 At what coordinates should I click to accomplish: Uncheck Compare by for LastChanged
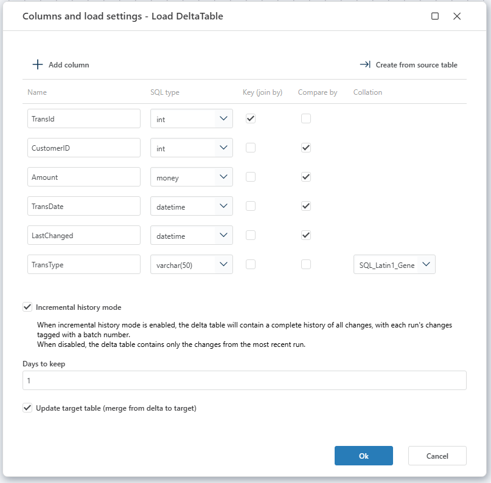click(306, 235)
